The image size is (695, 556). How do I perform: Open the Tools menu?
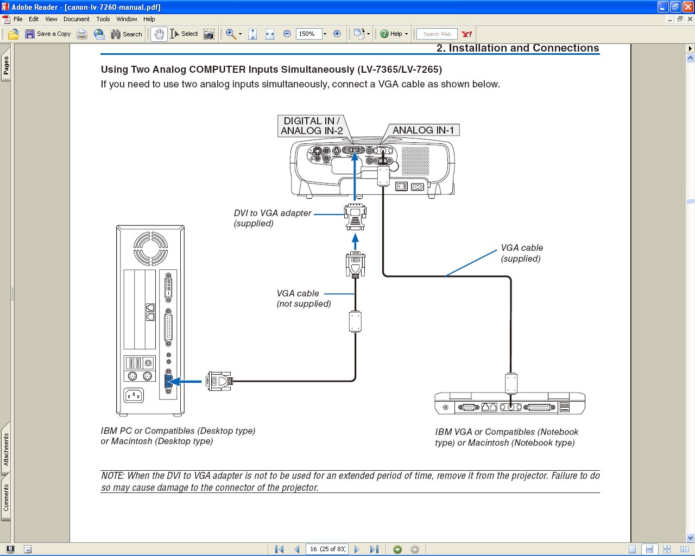103,19
